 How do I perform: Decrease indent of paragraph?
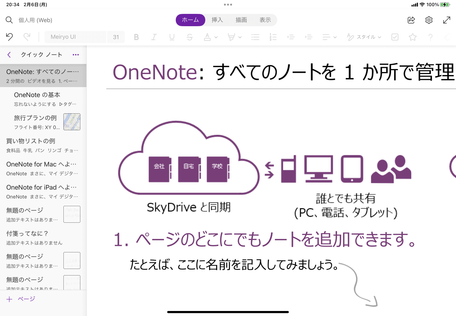coord(291,37)
